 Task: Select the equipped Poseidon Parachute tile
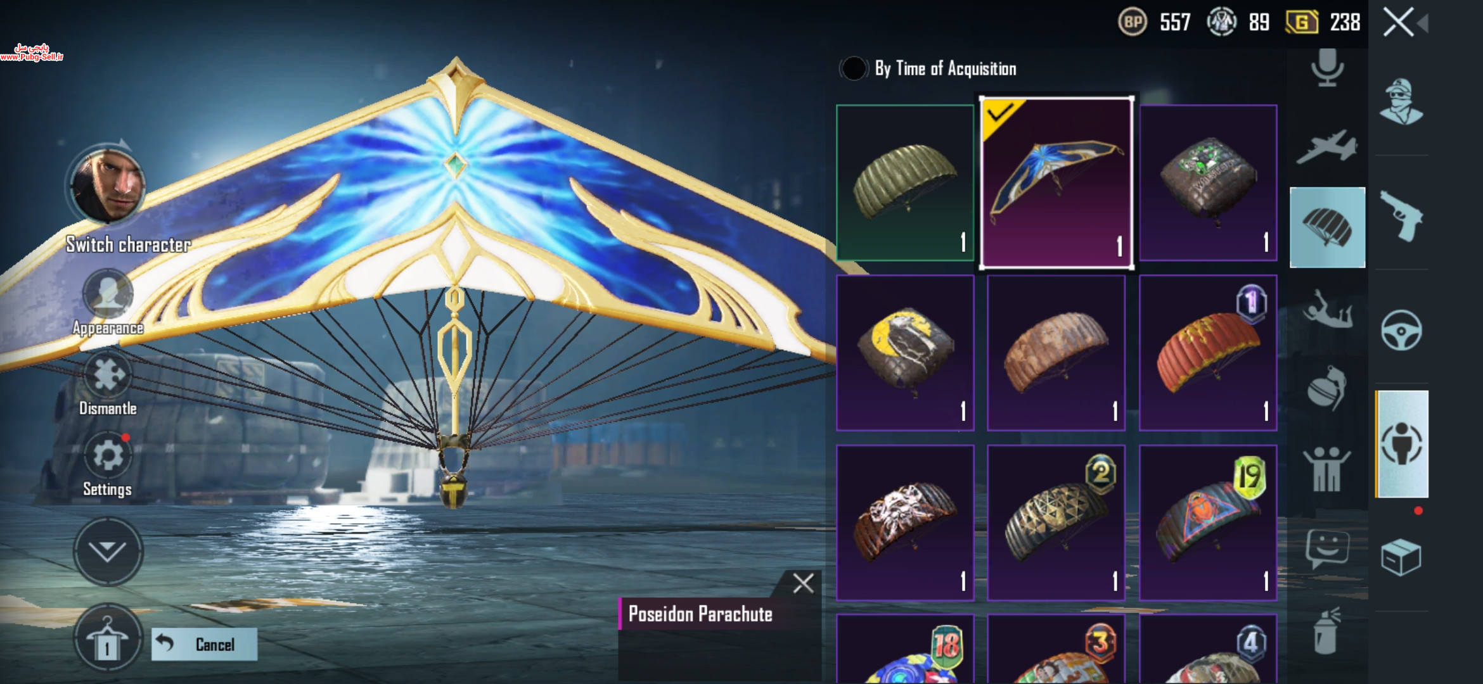1056,183
